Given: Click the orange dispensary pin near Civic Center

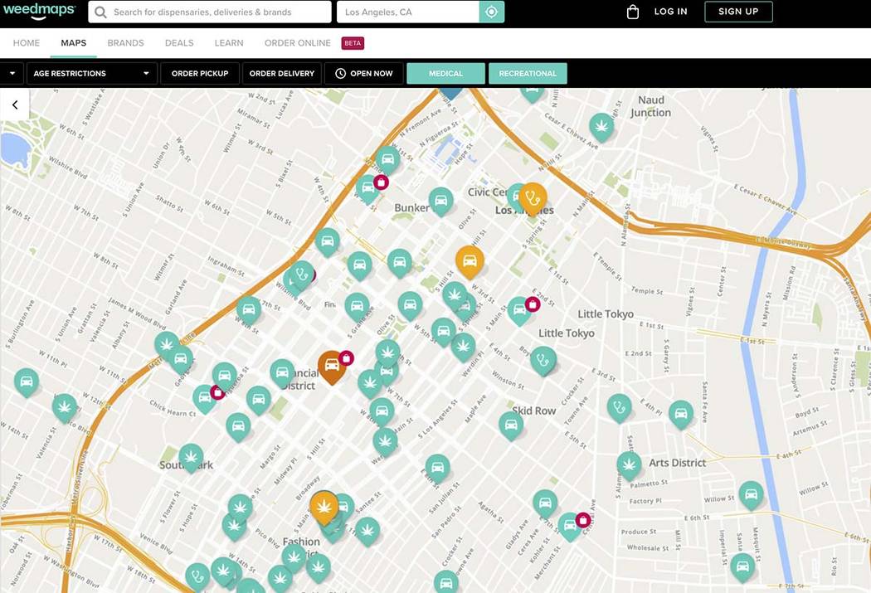Looking at the screenshot, I should click(x=532, y=197).
